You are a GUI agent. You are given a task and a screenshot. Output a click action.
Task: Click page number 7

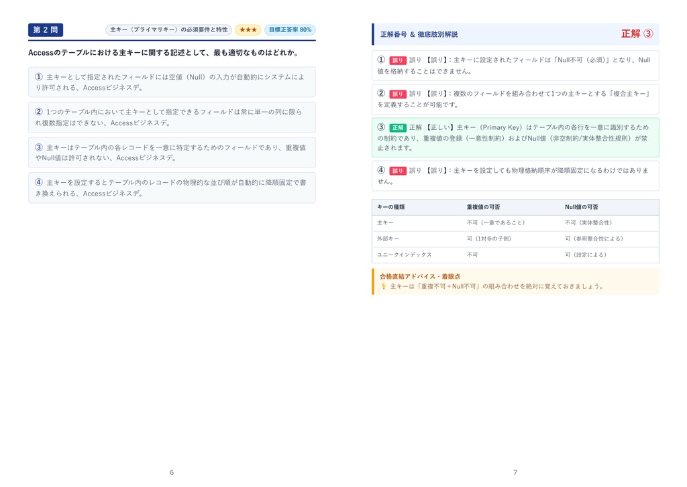coord(515,472)
